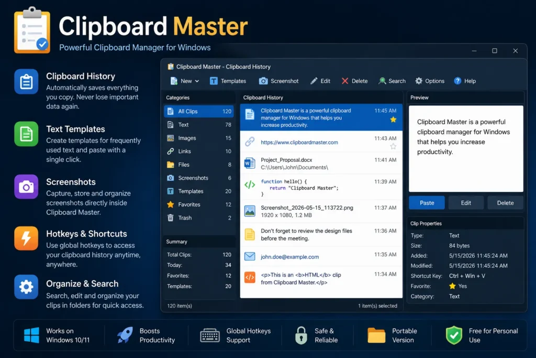This screenshot has width=536, height=358.
Task: Click the Edit pencil toolbar icon
Action: coord(314,81)
